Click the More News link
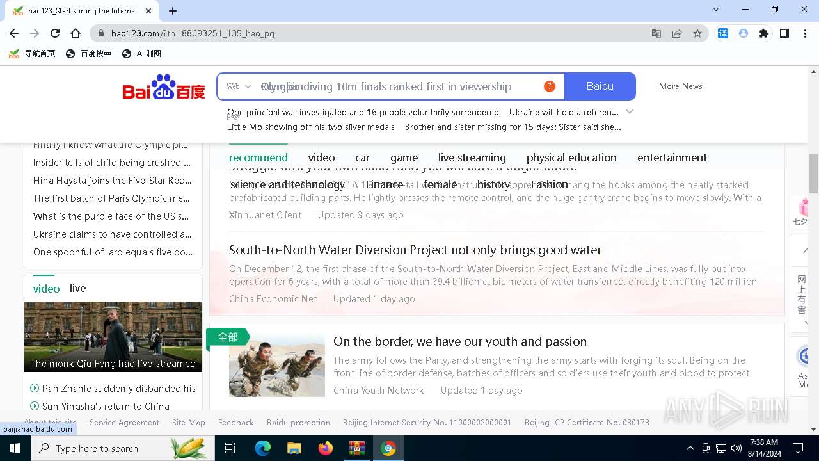This screenshot has height=461, width=819. click(680, 86)
